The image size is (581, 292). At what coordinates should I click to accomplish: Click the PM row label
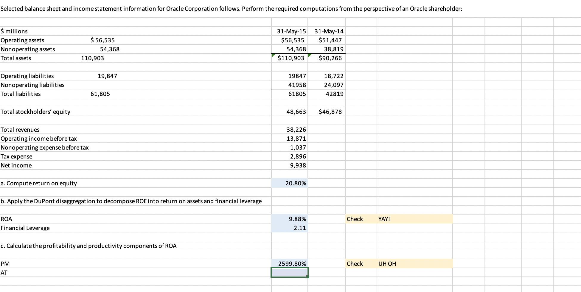5,263
